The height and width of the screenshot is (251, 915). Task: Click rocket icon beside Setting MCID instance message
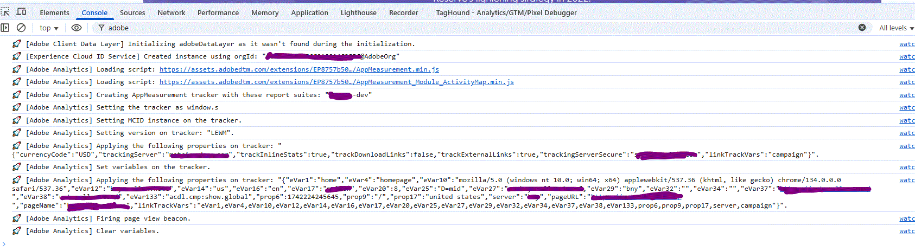click(17, 120)
